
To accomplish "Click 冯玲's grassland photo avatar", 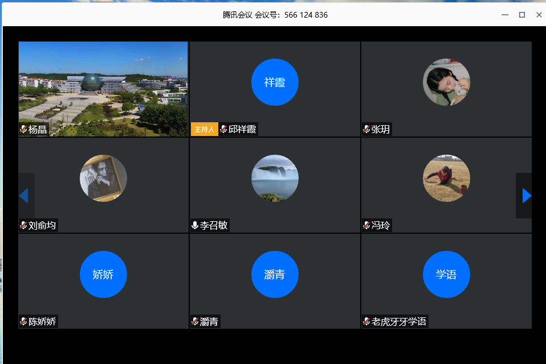I will 446,179.
